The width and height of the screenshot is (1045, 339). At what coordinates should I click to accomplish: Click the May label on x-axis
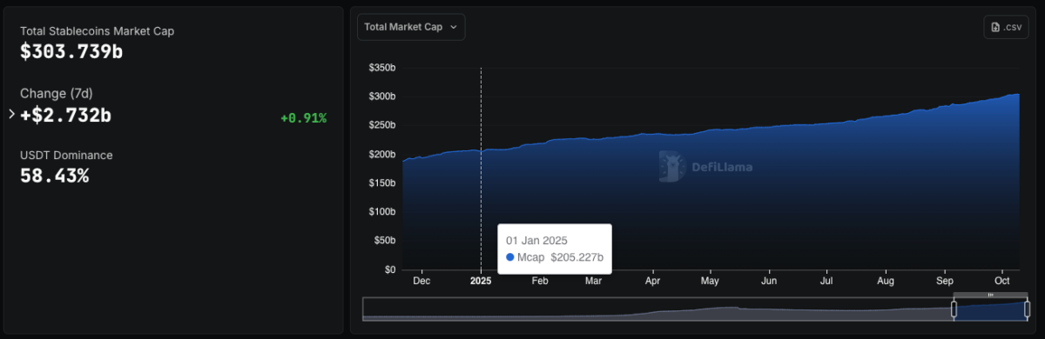(710, 282)
